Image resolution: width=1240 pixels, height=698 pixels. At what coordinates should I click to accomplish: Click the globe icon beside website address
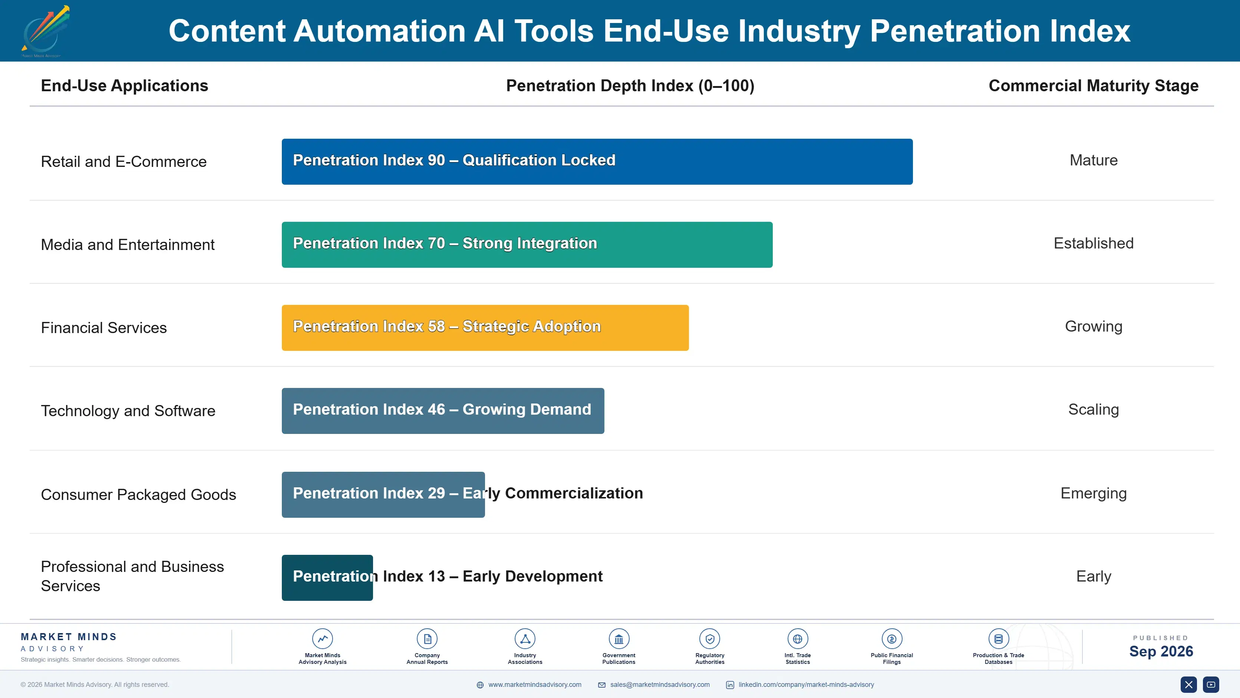pos(480,685)
